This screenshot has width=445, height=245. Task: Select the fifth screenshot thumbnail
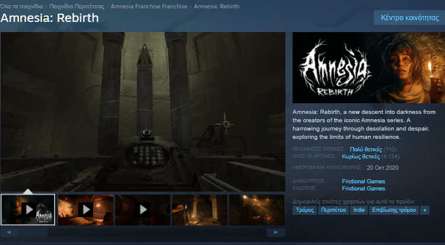(256, 210)
